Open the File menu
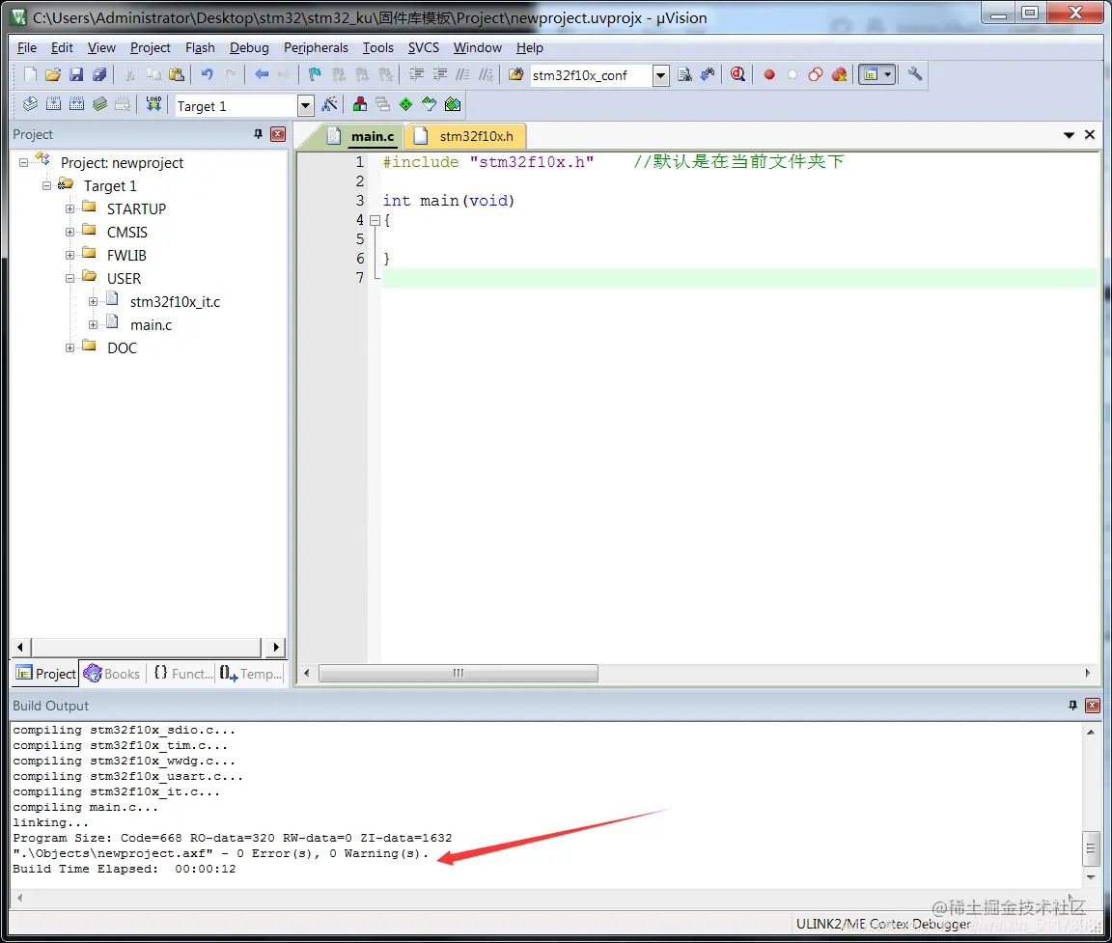Viewport: 1112px width, 943px height. [x=27, y=47]
